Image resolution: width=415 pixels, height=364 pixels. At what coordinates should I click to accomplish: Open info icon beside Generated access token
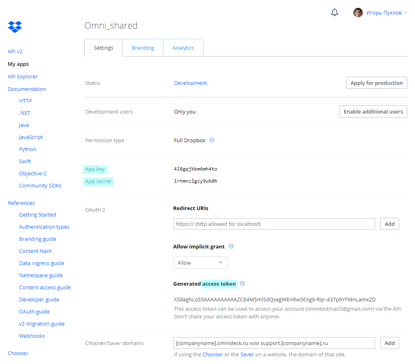tap(242, 284)
